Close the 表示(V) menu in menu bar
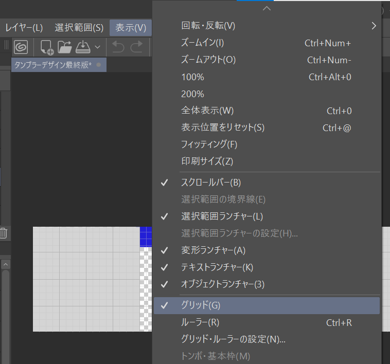Viewport: 390px width, 364px height. pos(131,28)
